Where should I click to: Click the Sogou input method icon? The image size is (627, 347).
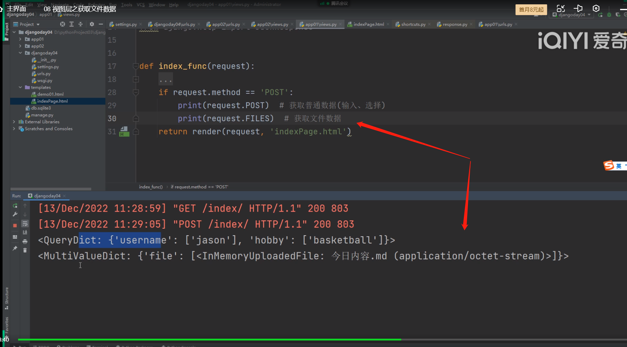point(609,165)
